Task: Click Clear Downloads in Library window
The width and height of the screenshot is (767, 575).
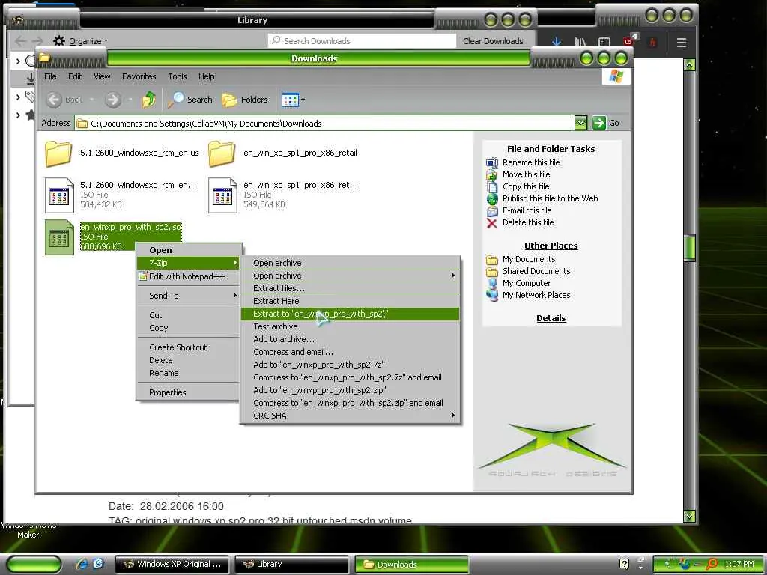Action: 493,41
